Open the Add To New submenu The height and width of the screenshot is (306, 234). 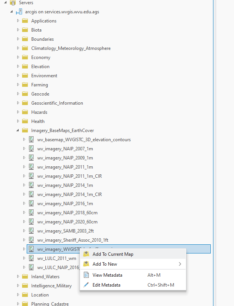[133, 264]
